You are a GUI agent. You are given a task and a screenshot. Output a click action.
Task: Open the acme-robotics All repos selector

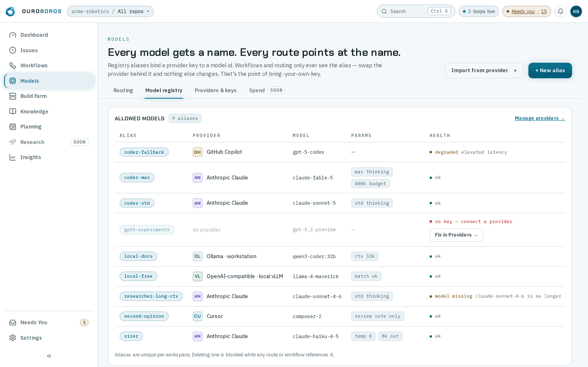pos(110,11)
